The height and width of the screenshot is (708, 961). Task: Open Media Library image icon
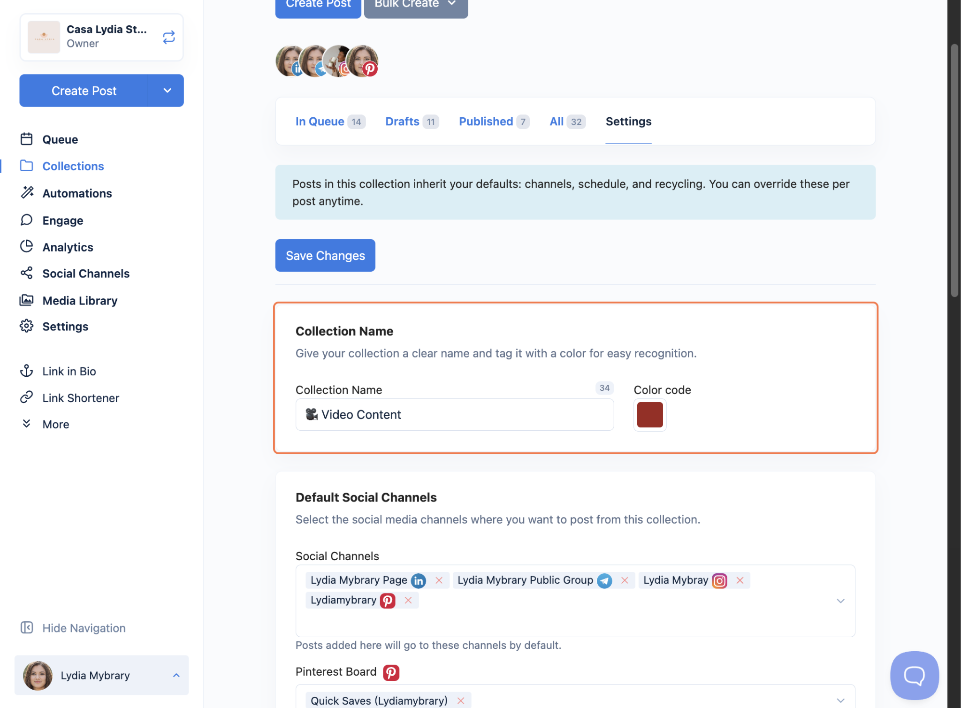pyautogui.click(x=27, y=300)
